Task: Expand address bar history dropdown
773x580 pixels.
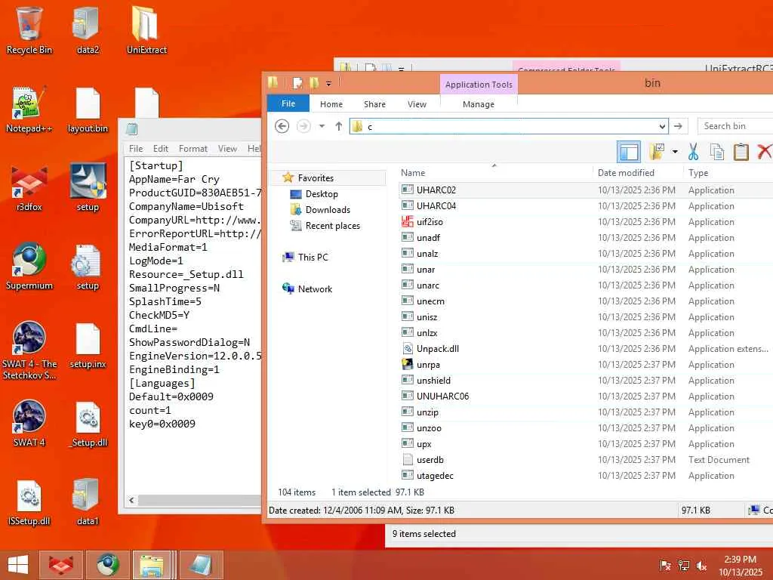Action: pyautogui.click(x=662, y=126)
